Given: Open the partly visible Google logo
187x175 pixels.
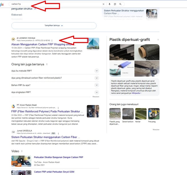Looking at the screenshot, I should 2,5.
